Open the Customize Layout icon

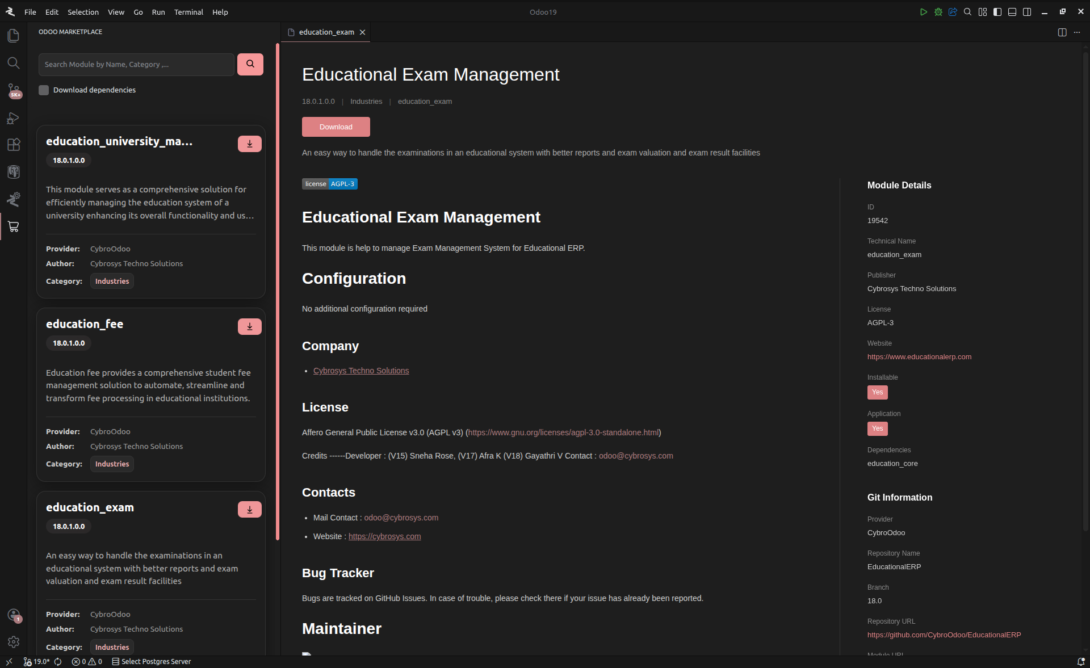point(983,12)
